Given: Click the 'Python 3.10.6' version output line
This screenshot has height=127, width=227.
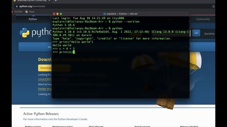Looking at the screenshot, I should [63, 25].
